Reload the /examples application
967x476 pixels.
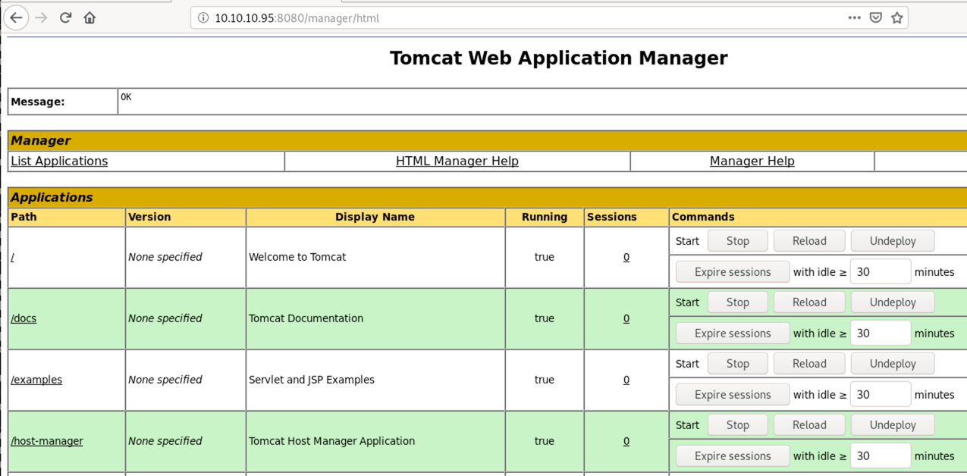coord(808,363)
